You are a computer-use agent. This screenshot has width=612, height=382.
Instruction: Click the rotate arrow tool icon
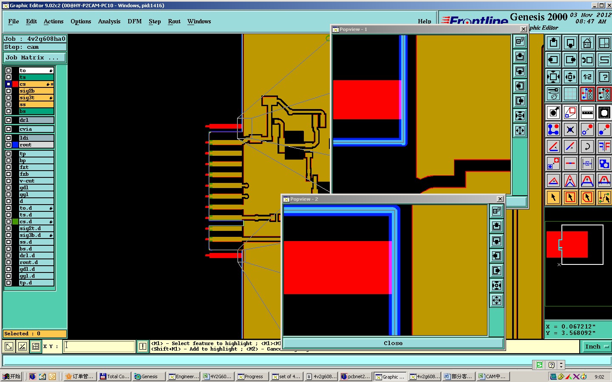coord(587,146)
